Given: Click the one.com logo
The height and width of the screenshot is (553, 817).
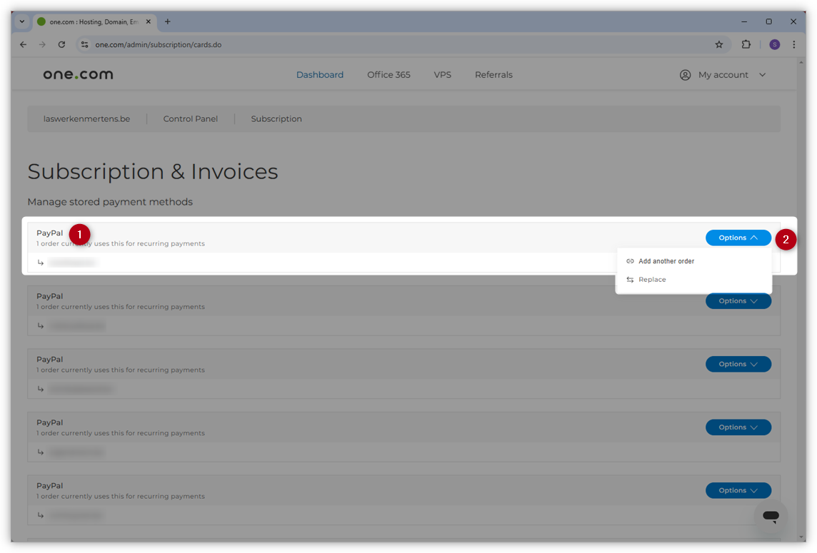Looking at the screenshot, I should coord(77,73).
